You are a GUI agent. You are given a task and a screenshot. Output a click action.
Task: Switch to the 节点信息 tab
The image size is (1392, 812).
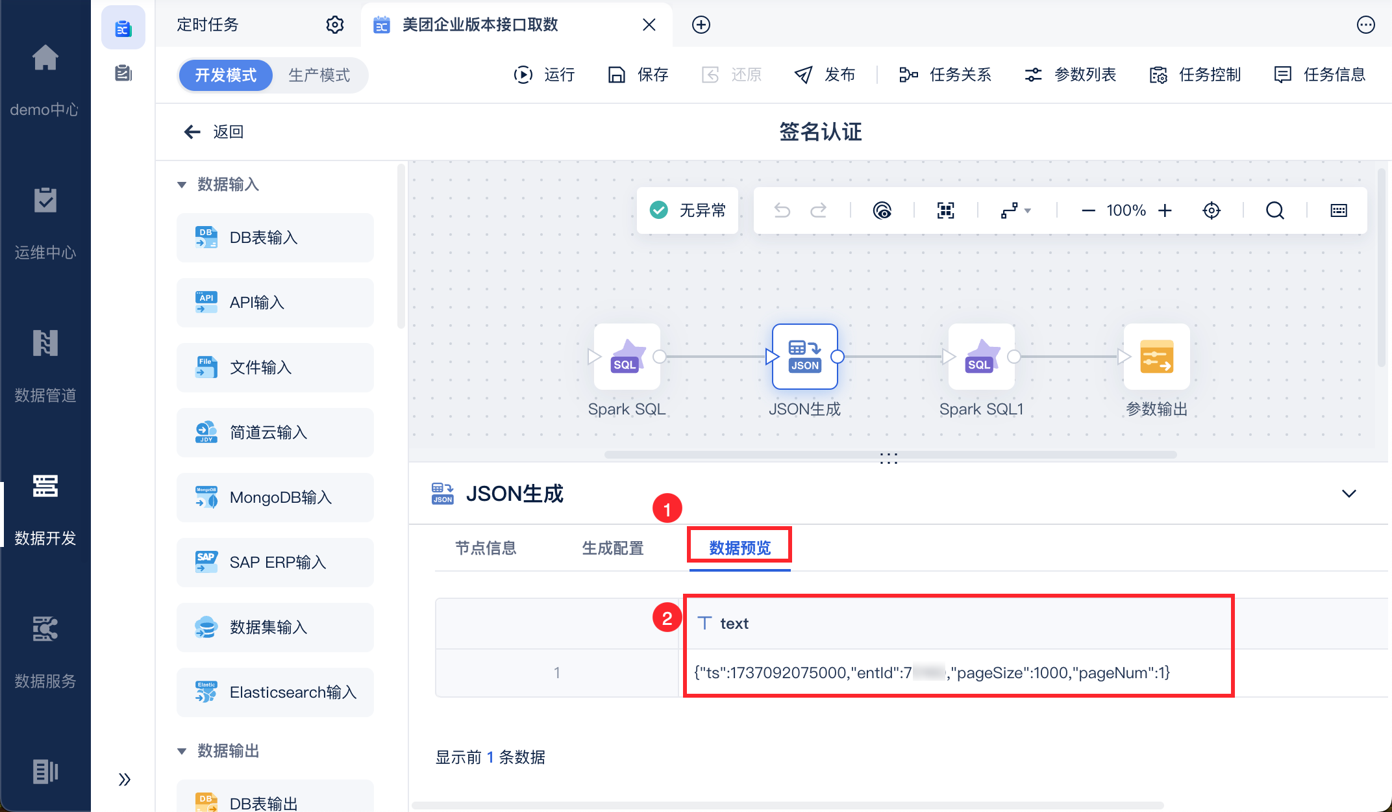tap(486, 548)
